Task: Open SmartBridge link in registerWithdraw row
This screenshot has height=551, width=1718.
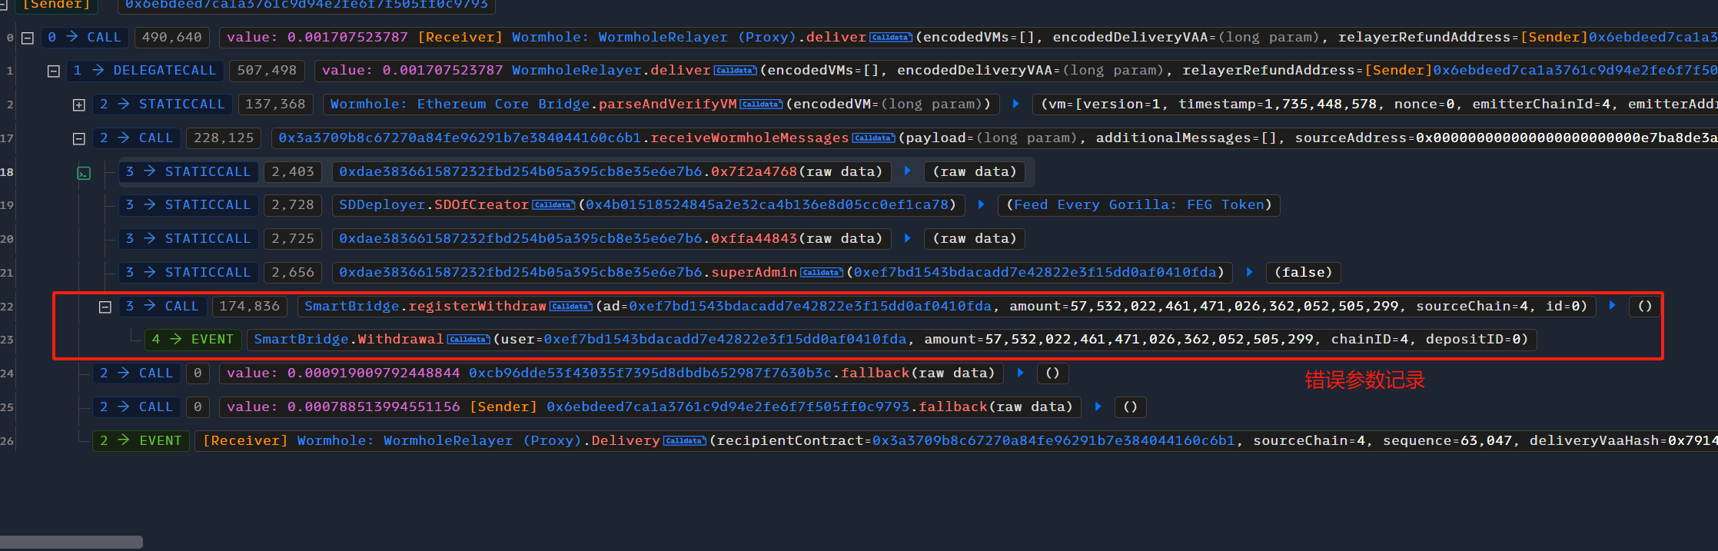Action: tap(351, 307)
